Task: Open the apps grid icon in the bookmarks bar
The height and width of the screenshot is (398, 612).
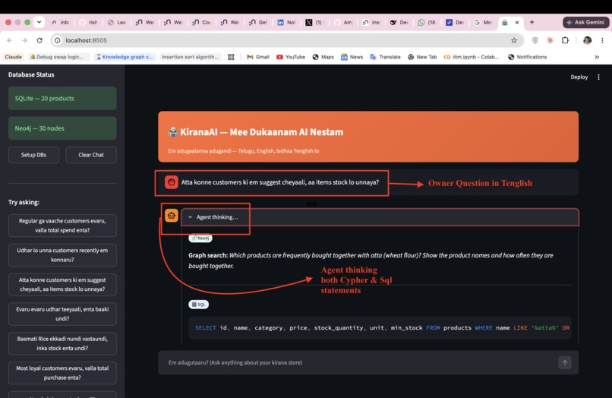Action: (231, 57)
